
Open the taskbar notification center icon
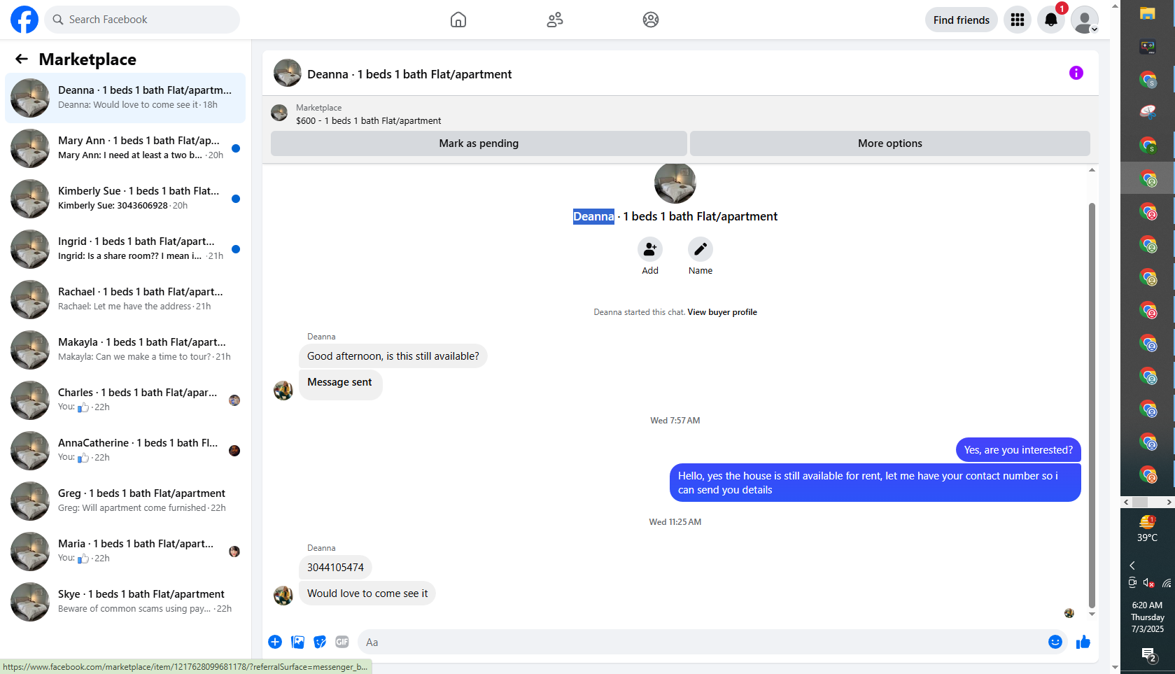pos(1148,655)
